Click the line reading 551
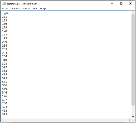 [4, 82]
